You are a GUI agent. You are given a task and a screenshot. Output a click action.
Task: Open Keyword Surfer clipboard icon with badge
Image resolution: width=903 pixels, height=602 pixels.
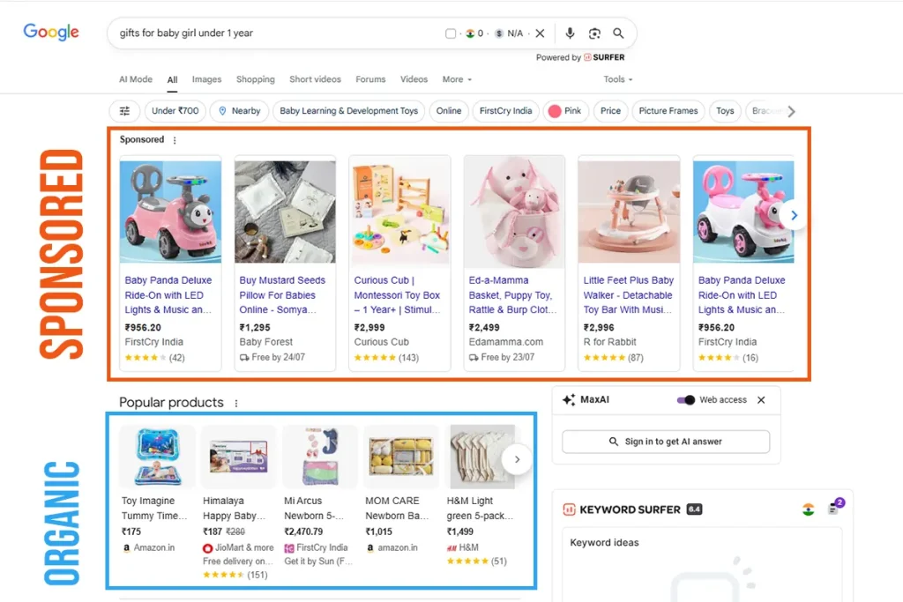[x=835, y=507]
